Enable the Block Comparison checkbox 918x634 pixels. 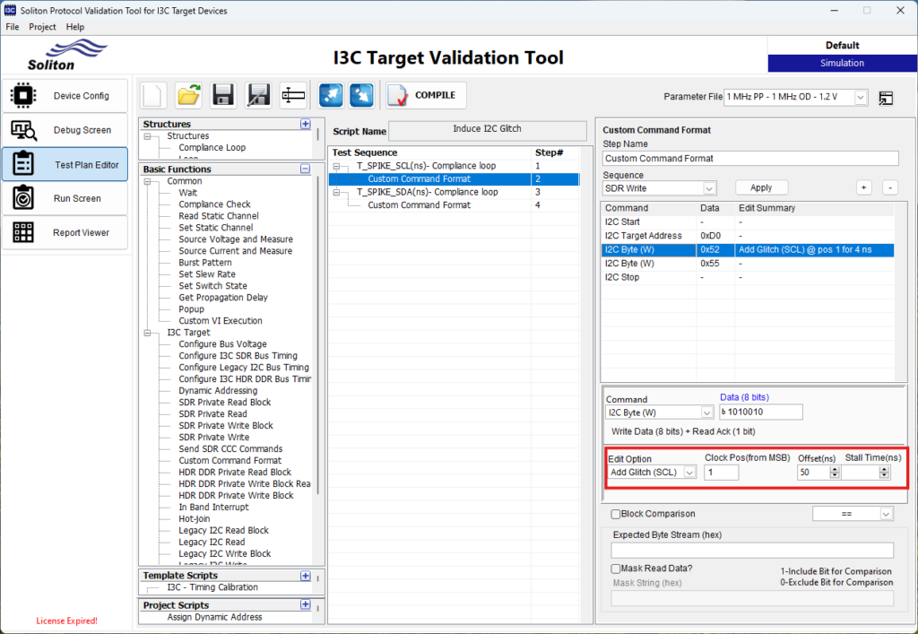point(615,515)
